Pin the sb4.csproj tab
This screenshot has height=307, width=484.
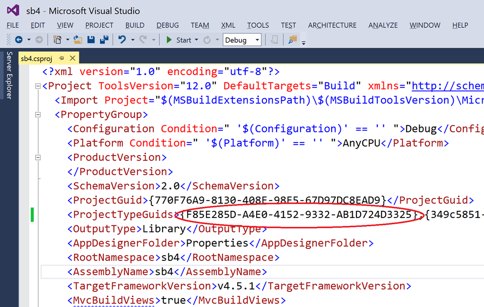(61, 58)
